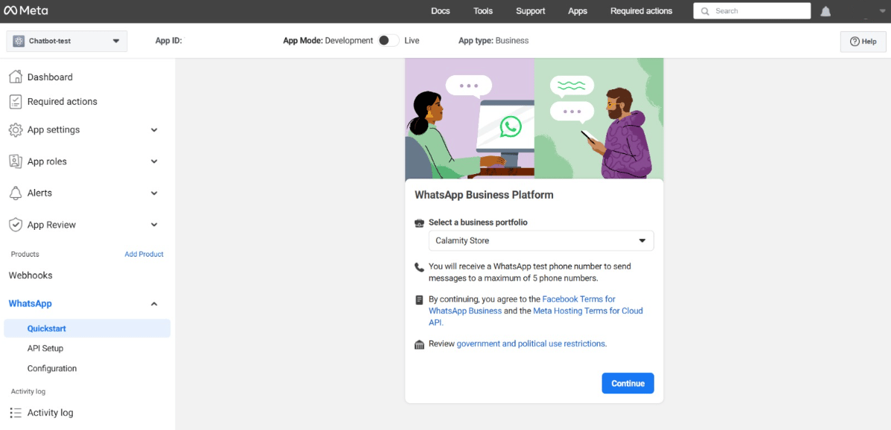
Task: Open the Meta Hosting Terms for Cloud API link
Action: 588,310
